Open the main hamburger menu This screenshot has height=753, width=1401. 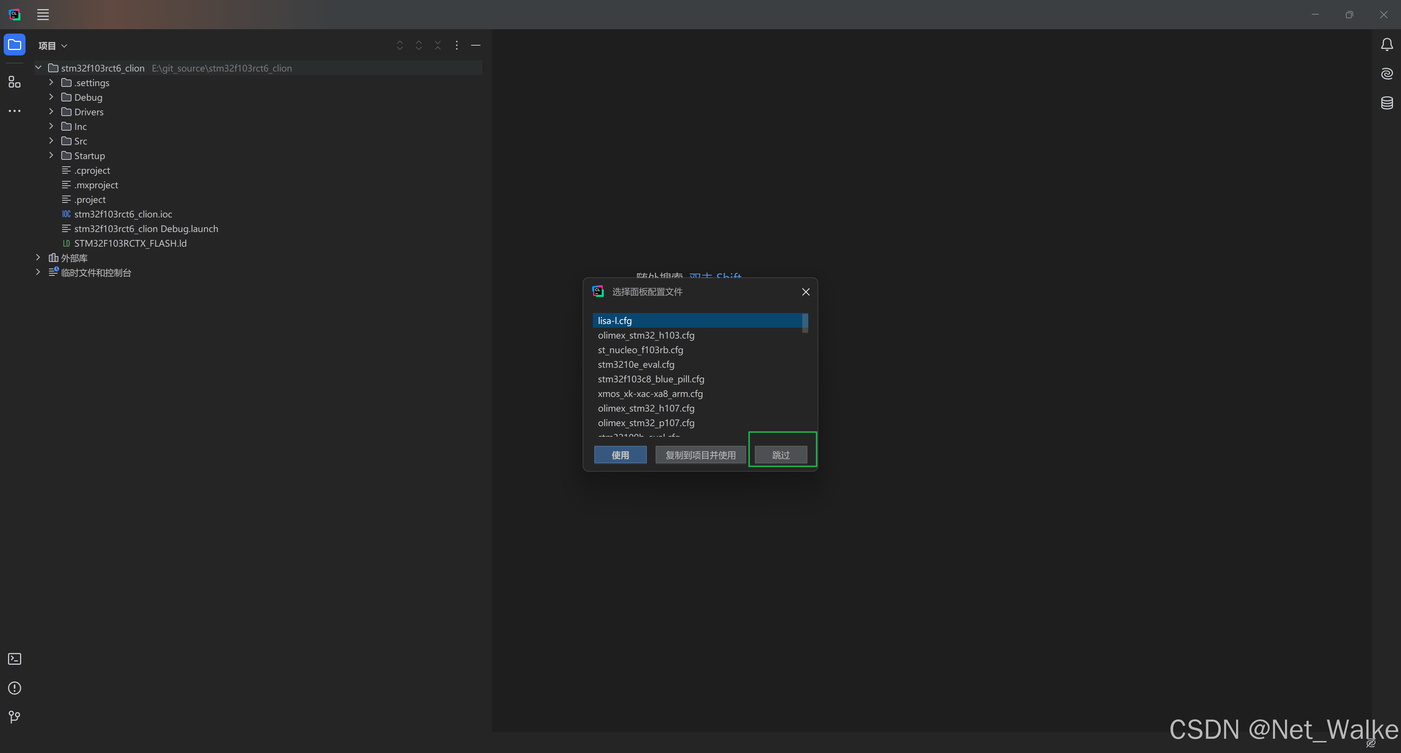(43, 15)
